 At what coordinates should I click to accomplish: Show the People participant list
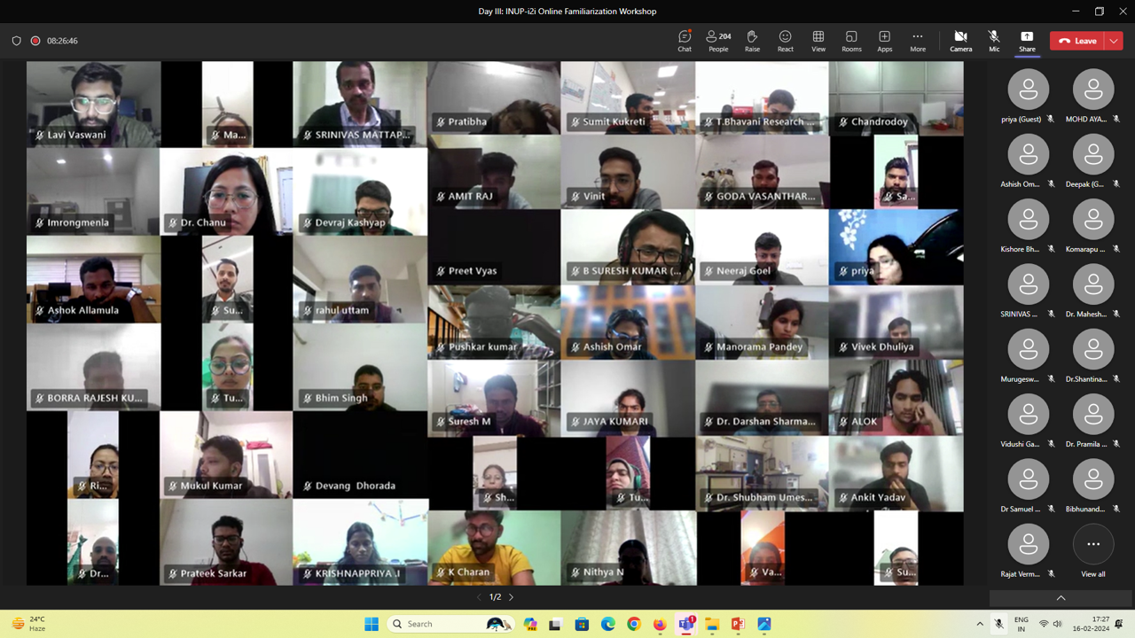click(x=718, y=41)
